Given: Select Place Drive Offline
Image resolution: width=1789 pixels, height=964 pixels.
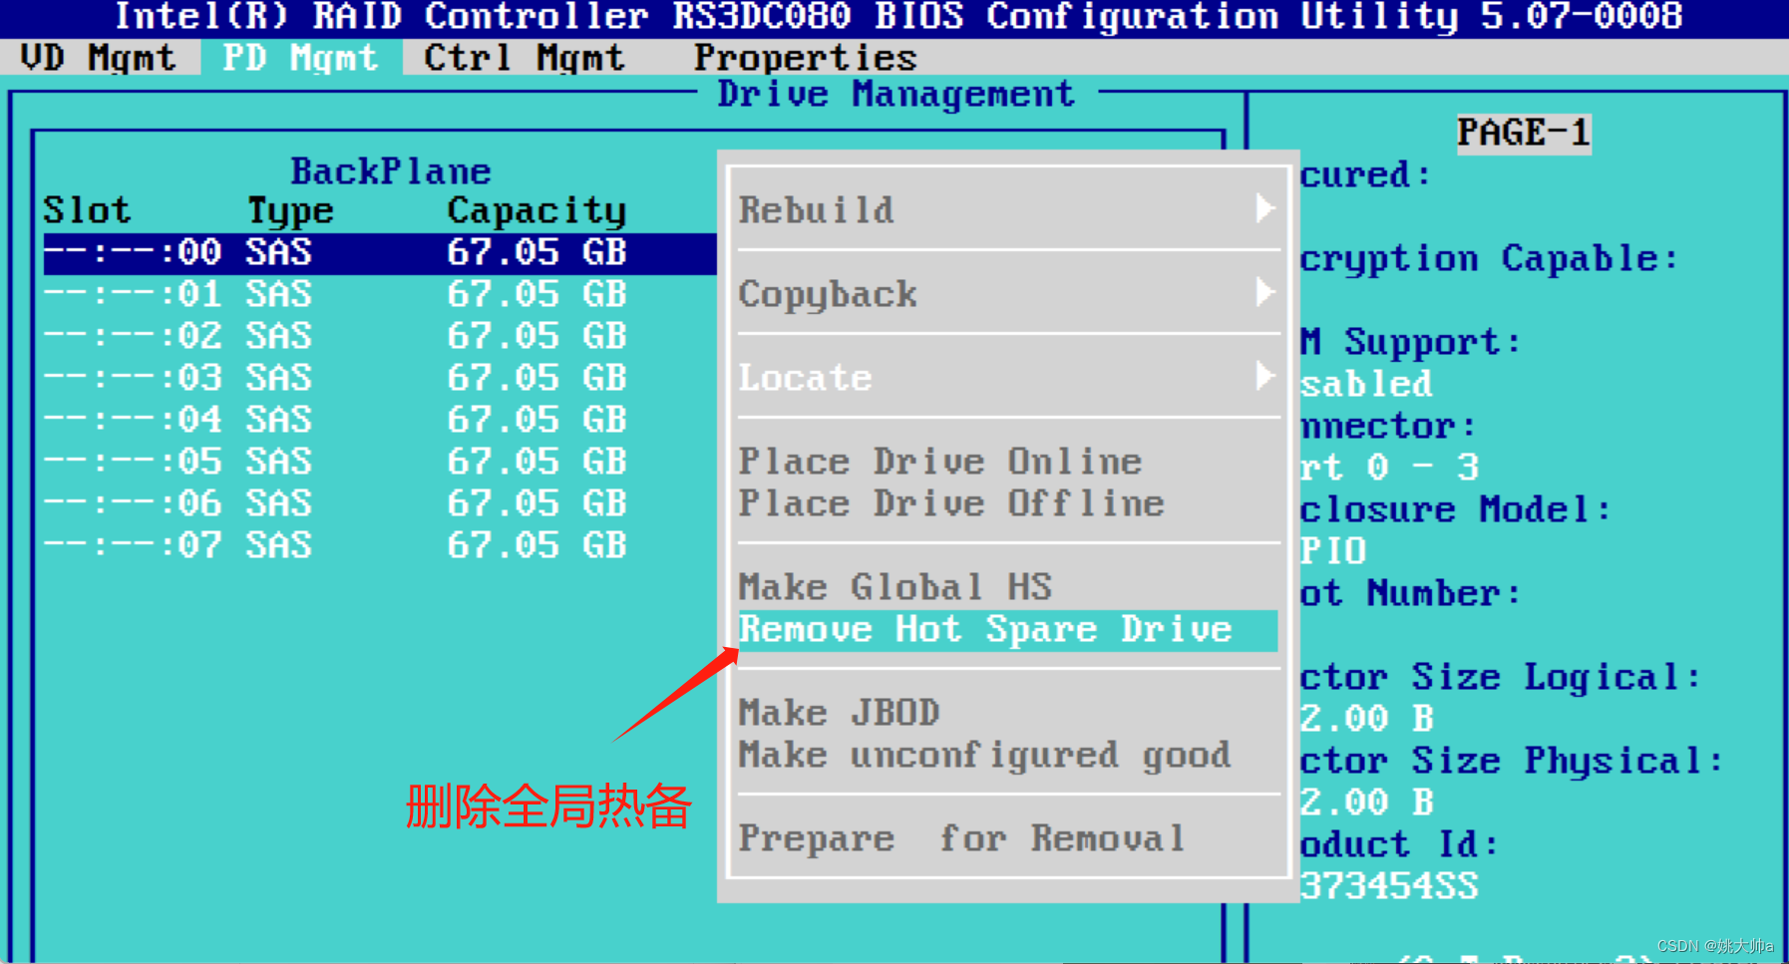Looking at the screenshot, I should pos(950,503).
